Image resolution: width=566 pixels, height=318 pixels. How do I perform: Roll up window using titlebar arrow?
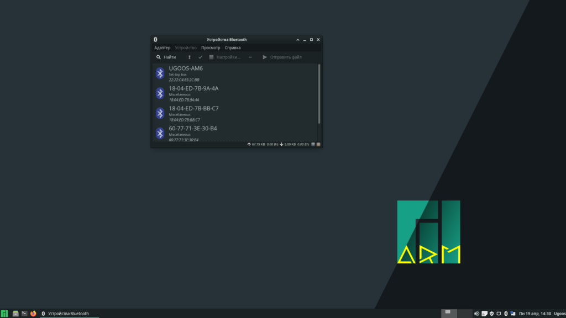click(x=297, y=40)
